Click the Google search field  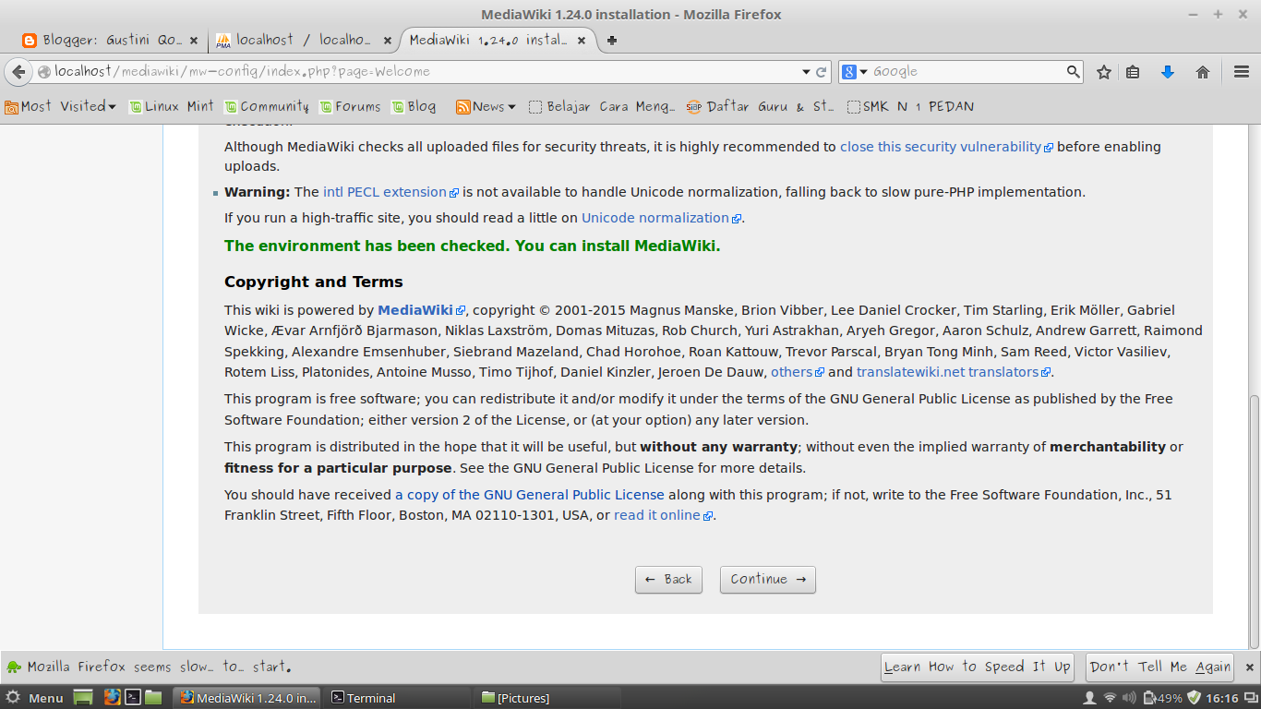click(967, 71)
